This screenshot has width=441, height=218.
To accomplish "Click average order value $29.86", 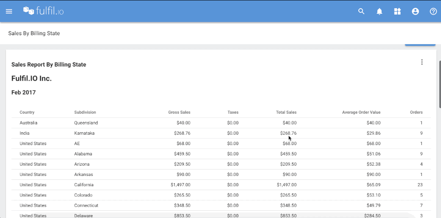I will point(373,133).
